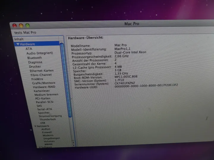
Task: Select Drucker in the sidebar
Action: coord(35,67)
